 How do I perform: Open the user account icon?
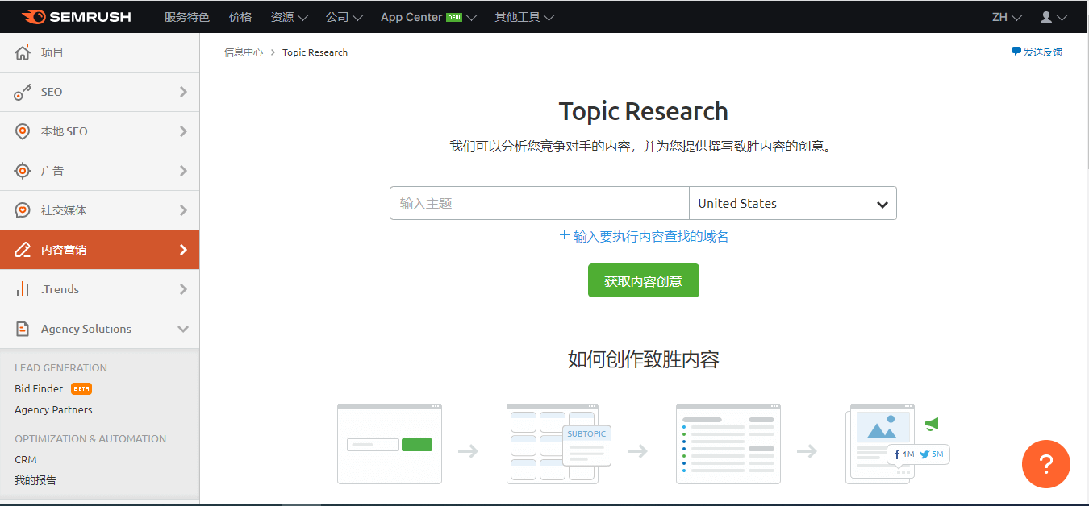coord(1046,17)
